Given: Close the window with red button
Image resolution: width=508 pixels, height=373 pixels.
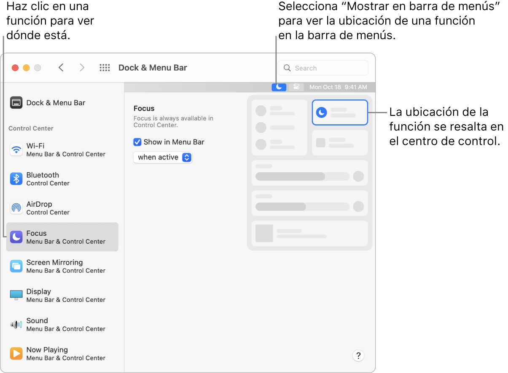Looking at the screenshot, I should 15,68.
